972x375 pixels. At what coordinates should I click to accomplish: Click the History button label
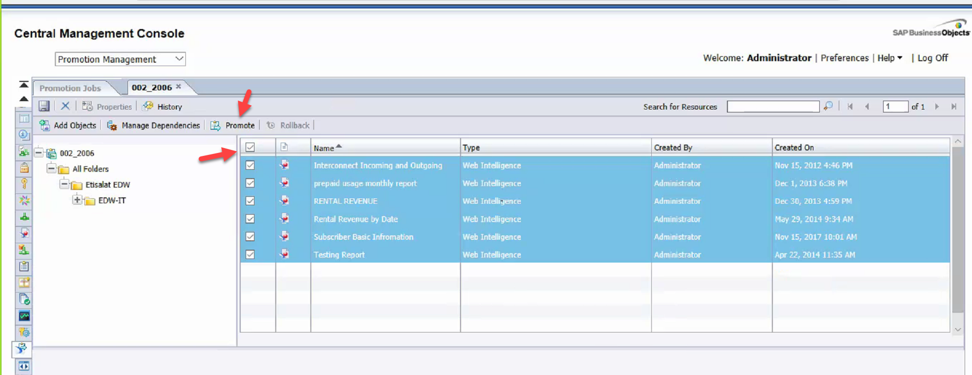click(x=169, y=107)
